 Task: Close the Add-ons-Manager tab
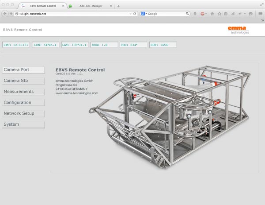111,6
